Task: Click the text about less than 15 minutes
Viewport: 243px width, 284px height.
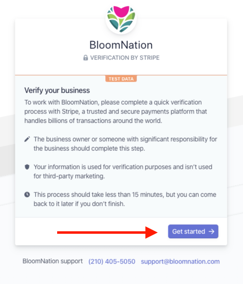Action: (125, 199)
